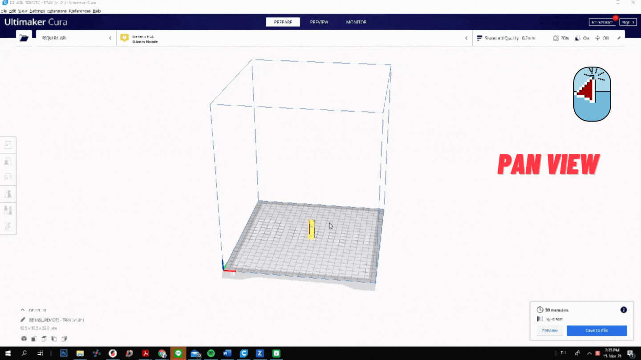Show hidden system tray icons

pyautogui.click(x=590, y=353)
